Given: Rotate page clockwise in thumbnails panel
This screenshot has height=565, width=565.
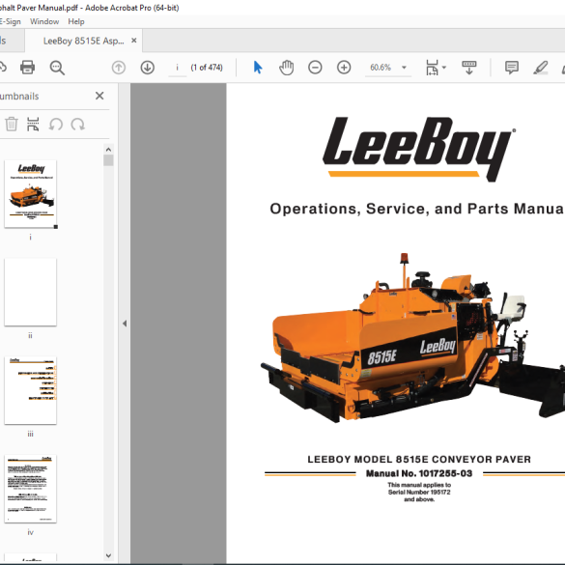Looking at the screenshot, I should click(78, 125).
